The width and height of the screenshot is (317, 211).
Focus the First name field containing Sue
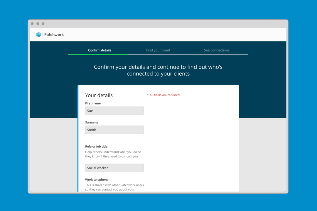[x=114, y=111]
